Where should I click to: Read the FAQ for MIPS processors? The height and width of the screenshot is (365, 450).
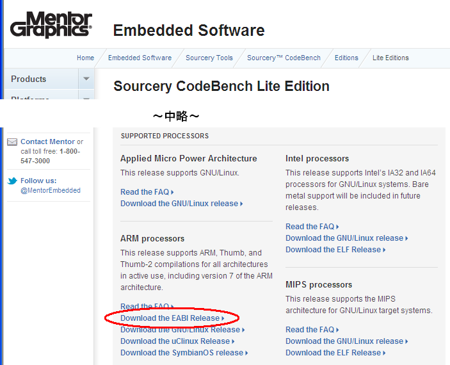click(312, 329)
